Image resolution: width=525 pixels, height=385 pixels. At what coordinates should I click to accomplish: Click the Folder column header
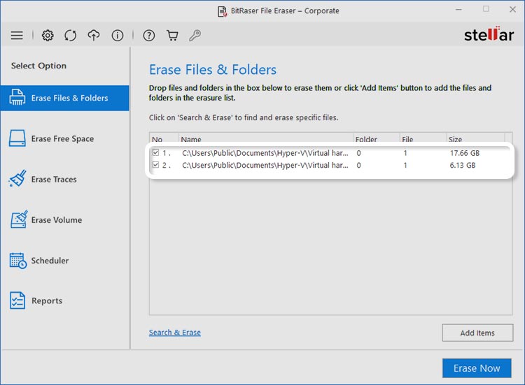376,139
